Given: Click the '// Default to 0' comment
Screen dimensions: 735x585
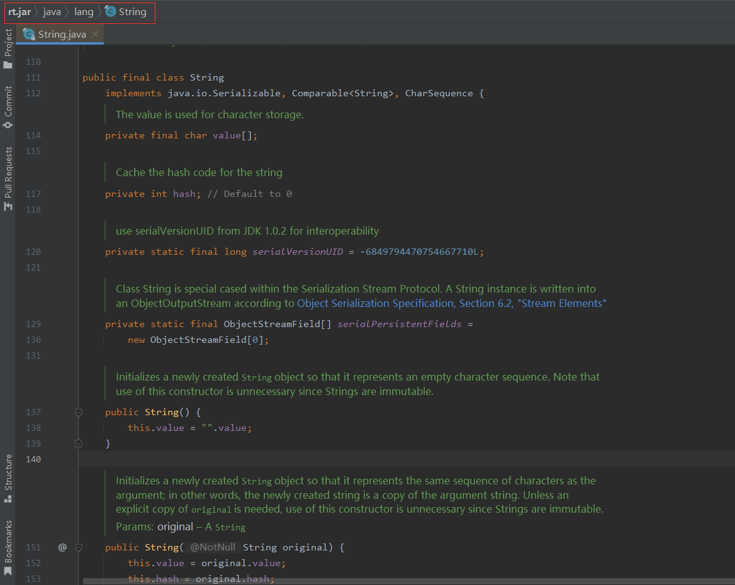Looking at the screenshot, I should [249, 194].
